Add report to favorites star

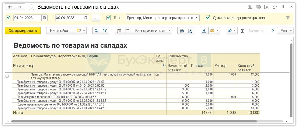coord(31,7)
